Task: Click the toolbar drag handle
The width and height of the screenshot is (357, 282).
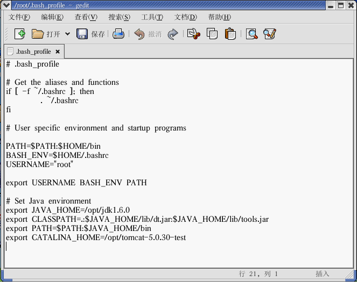Action: pyautogui.click(x=6, y=34)
